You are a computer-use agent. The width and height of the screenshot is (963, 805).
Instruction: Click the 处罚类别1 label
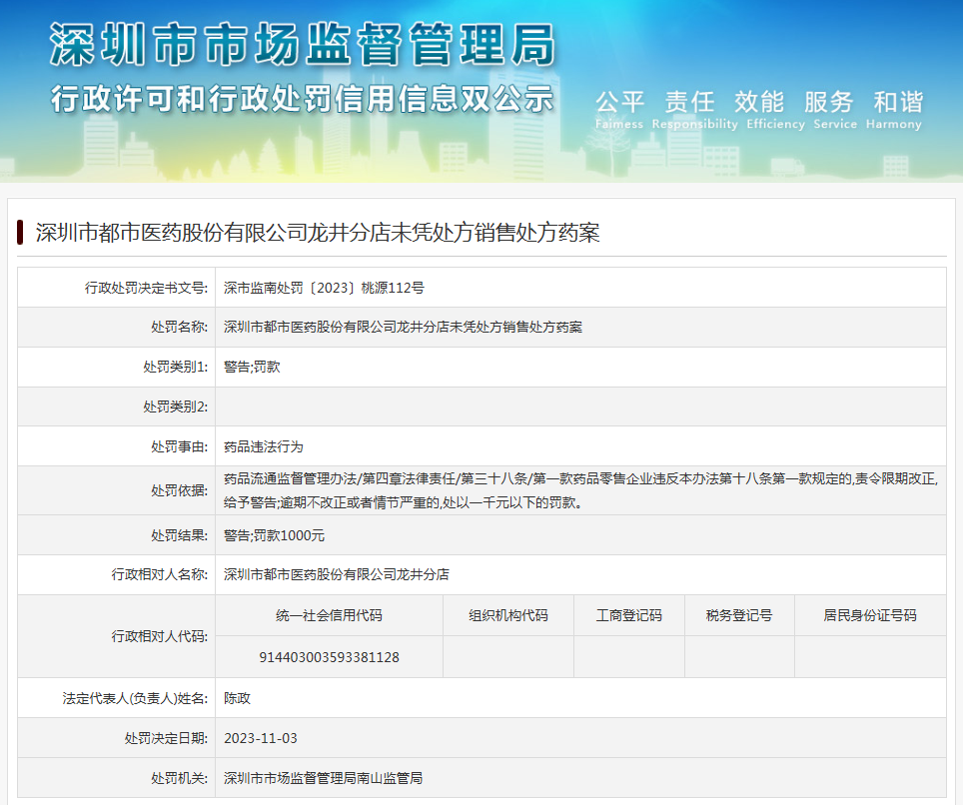(175, 367)
